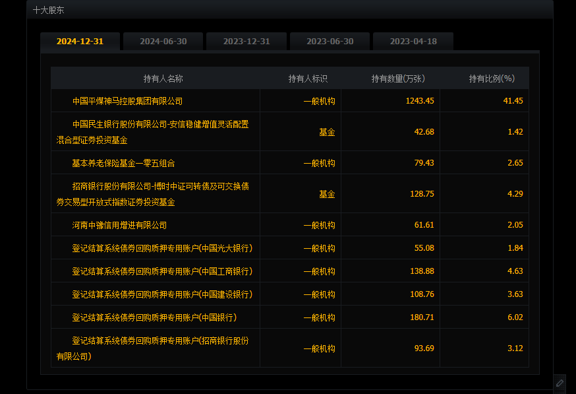Click holding quantity 108.76
The image size is (576, 394).
422,294
